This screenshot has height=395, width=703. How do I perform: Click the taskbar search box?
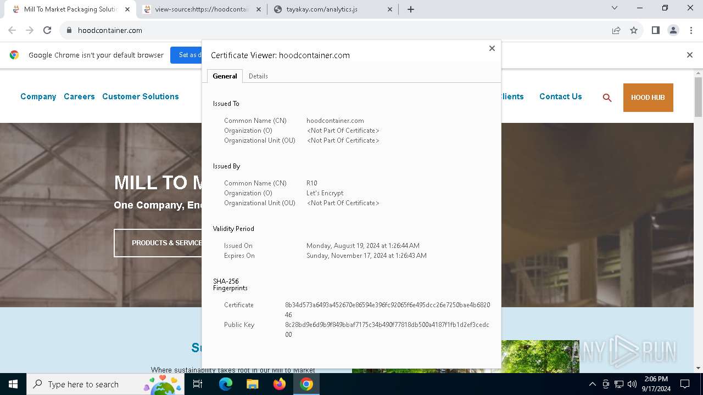[x=106, y=384]
